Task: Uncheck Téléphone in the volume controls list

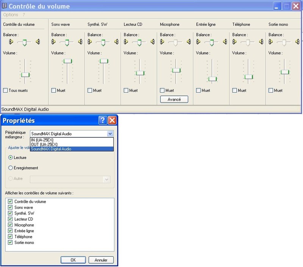Action: pyautogui.click(x=10, y=237)
